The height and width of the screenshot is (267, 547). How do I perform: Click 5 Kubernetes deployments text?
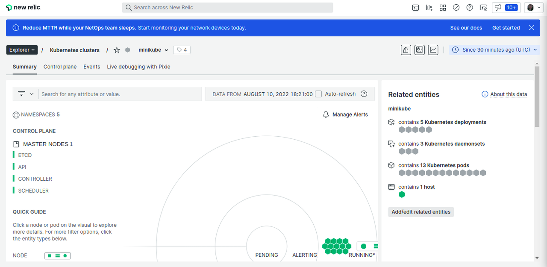point(453,122)
